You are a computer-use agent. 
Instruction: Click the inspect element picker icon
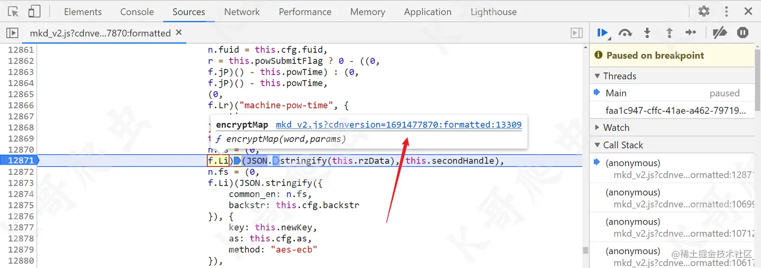coord(13,12)
